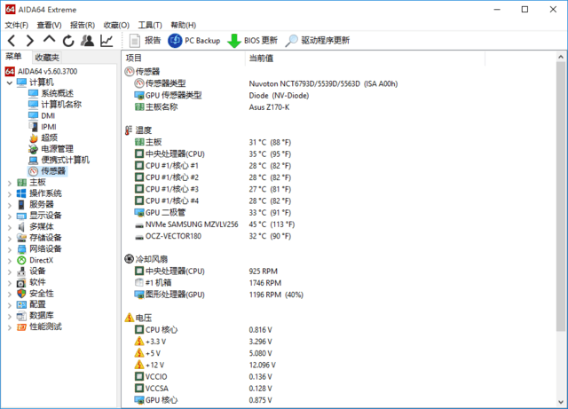Click the up-level arrow toolbar icon
The width and height of the screenshot is (568, 409).
[x=50, y=39]
